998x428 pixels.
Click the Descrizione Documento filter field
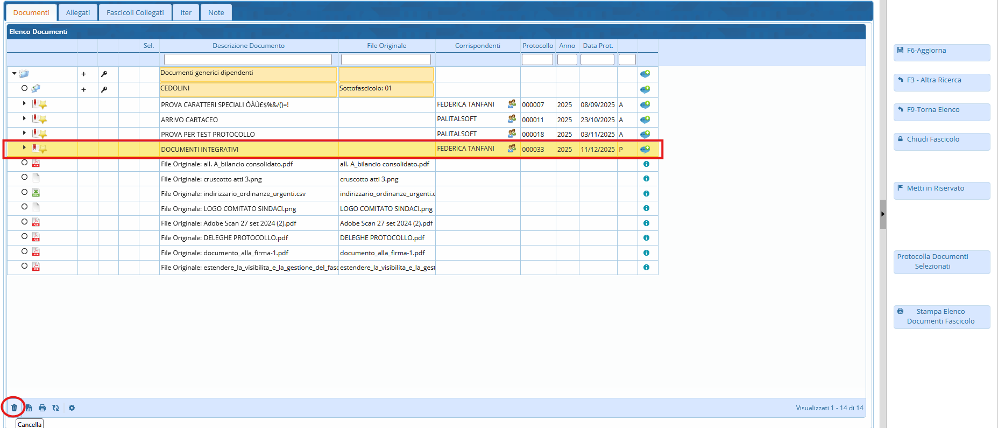(248, 59)
